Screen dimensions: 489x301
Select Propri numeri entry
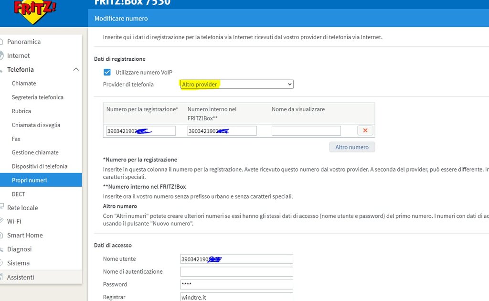(41, 180)
